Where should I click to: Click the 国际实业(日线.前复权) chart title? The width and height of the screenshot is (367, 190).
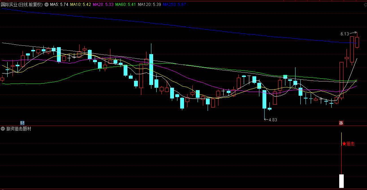22,5
